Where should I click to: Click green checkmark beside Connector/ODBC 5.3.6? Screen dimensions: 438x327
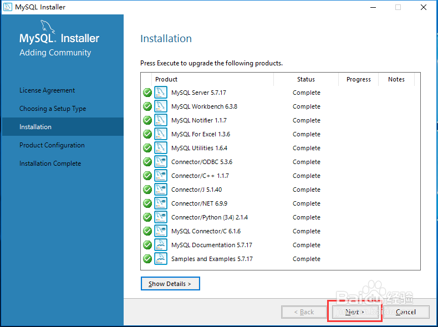(x=147, y=162)
